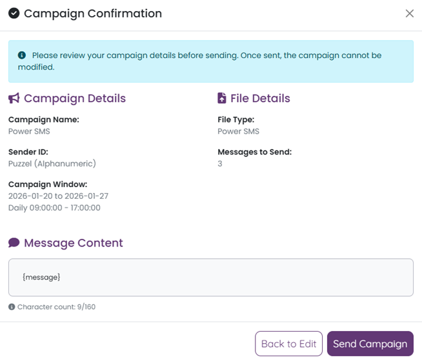
Task: Click the file upload icon by File Details
Action: pyautogui.click(x=222, y=99)
